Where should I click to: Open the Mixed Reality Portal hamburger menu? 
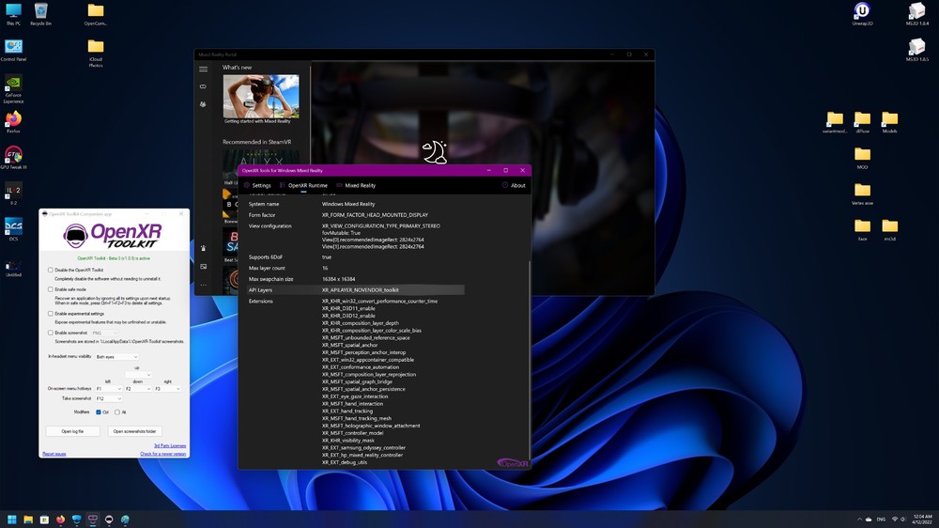pyautogui.click(x=203, y=69)
